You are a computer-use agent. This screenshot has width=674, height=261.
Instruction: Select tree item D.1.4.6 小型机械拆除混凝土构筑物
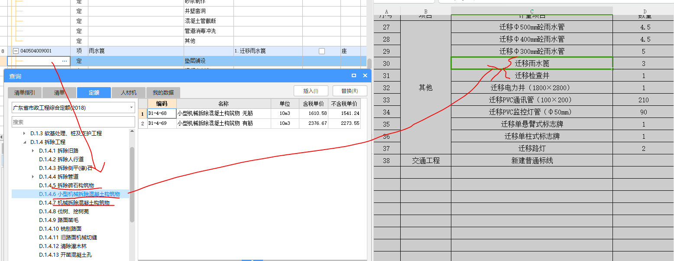click(x=79, y=194)
